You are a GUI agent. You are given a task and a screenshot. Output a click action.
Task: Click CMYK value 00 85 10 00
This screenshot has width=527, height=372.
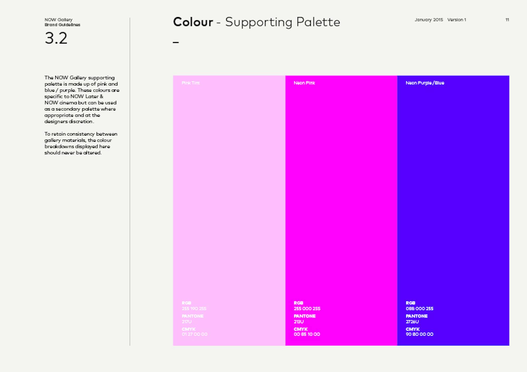[x=307, y=334]
